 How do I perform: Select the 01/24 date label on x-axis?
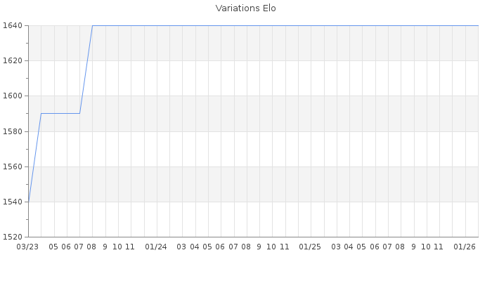click(156, 247)
